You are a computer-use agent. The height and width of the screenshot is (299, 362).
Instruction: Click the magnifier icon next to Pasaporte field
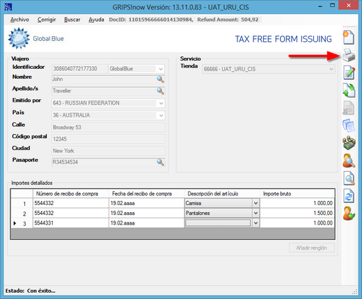(x=160, y=162)
